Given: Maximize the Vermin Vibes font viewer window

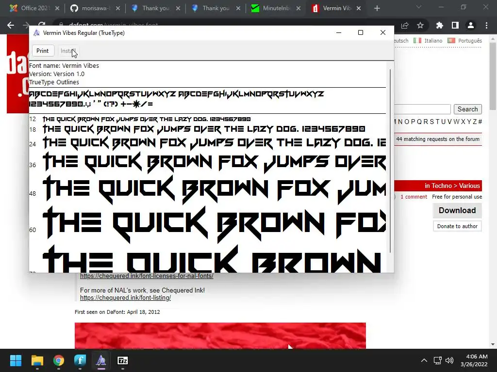Looking at the screenshot, I should (x=361, y=32).
